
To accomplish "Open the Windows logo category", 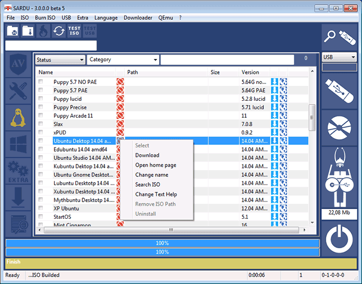I will coord(18,144).
